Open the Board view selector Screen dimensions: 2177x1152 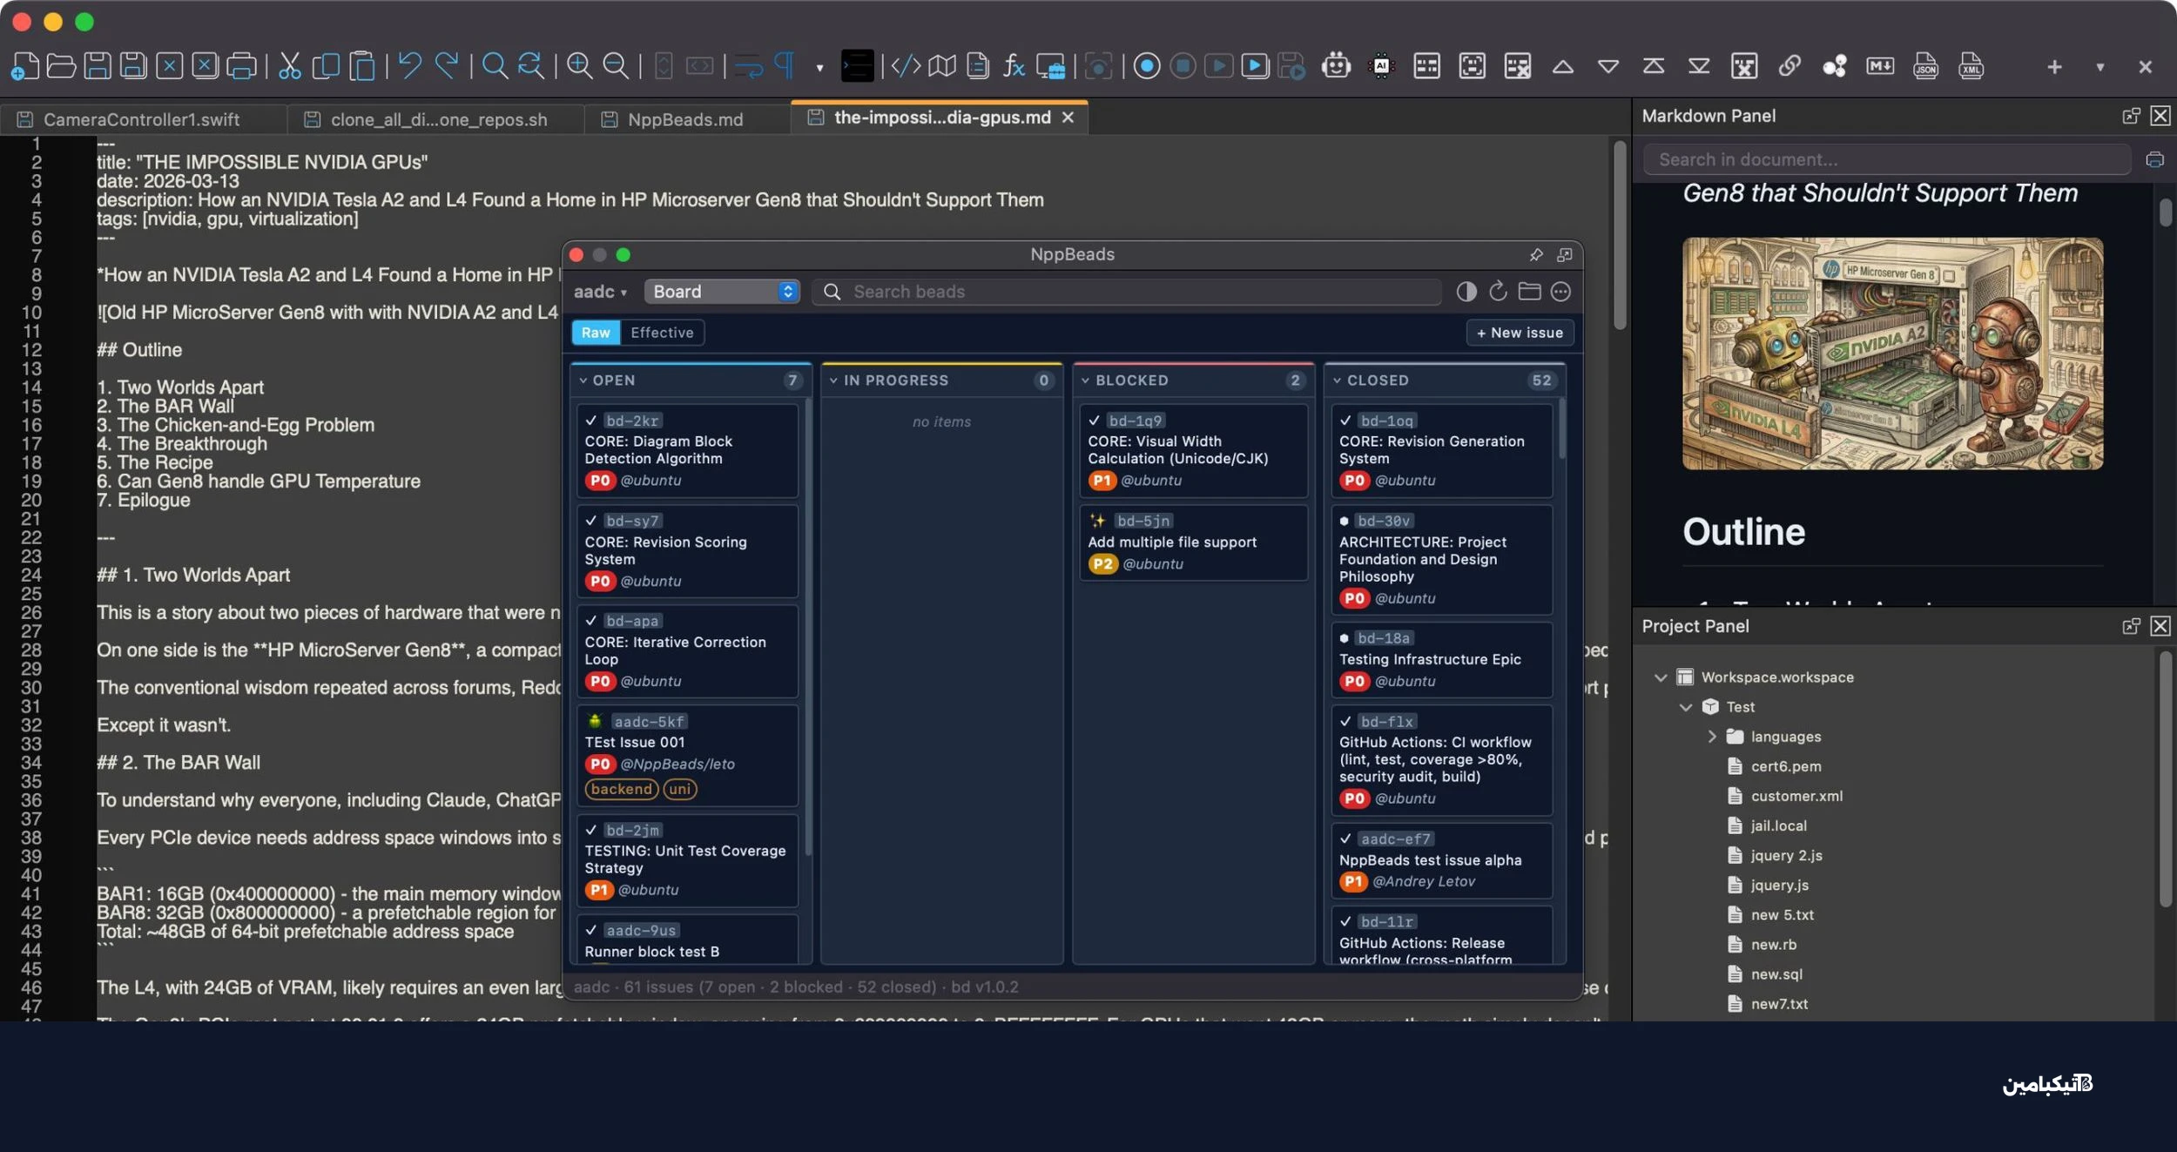tap(722, 292)
